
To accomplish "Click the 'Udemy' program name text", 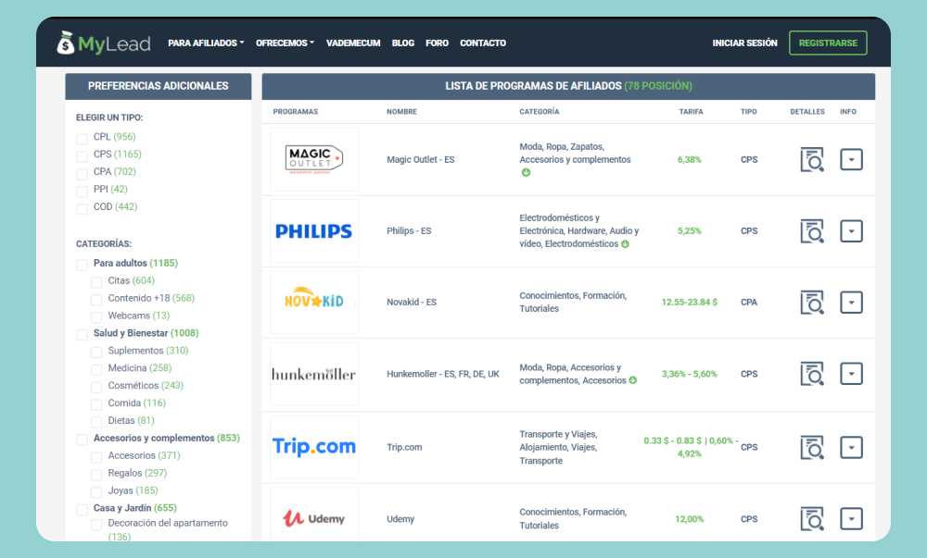I will [400, 519].
